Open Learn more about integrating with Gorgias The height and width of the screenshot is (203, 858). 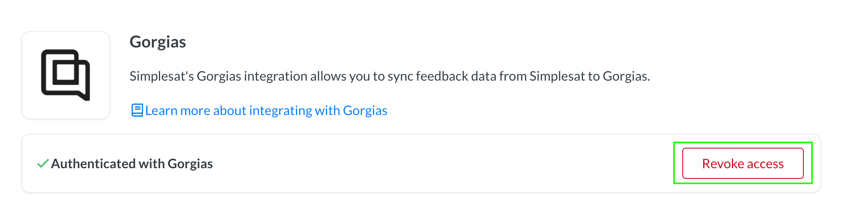pos(259,111)
